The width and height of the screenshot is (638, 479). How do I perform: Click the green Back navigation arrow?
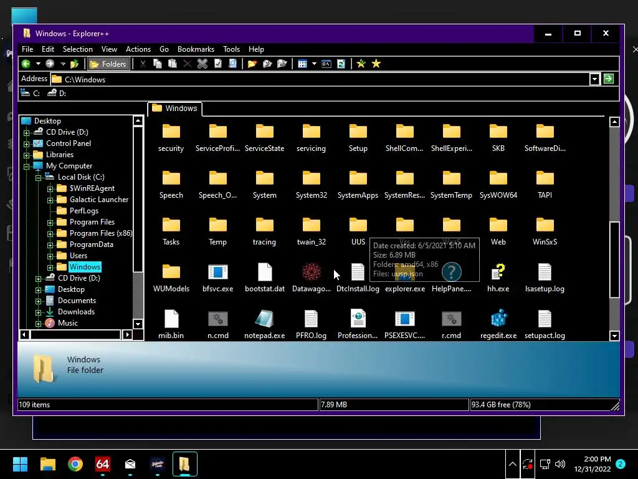(x=26, y=64)
